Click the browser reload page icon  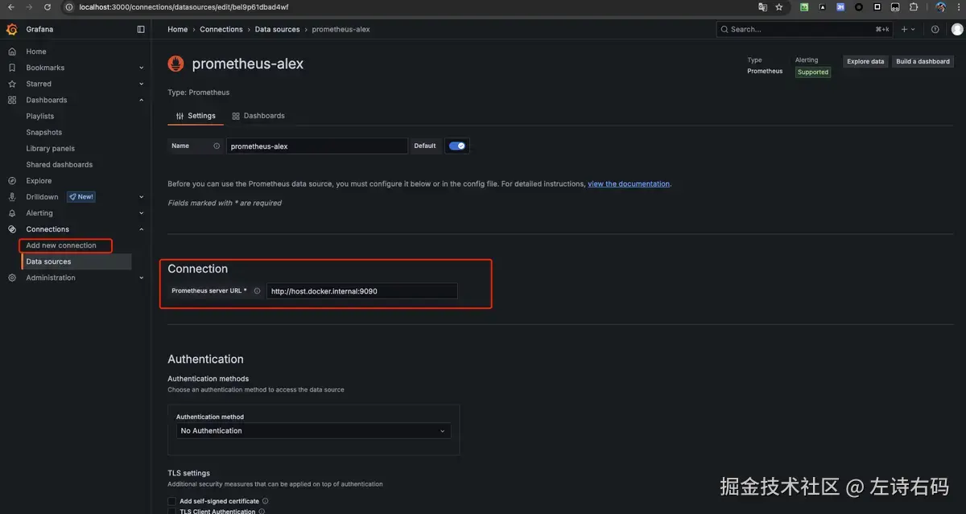47,7
